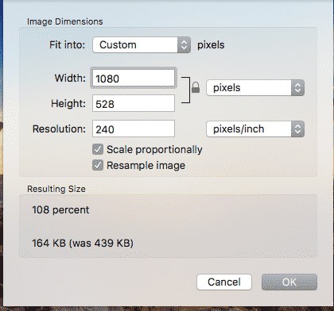The height and width of the screenshot is (311, 334).
Task: Click into the Resolution field showing 240
Action: coord(134,129)
